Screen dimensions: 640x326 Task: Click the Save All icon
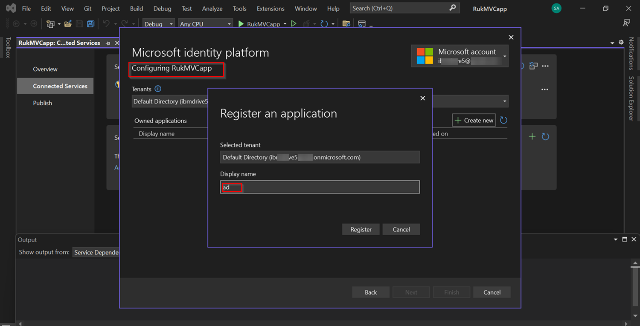click(x=90, y=24)
